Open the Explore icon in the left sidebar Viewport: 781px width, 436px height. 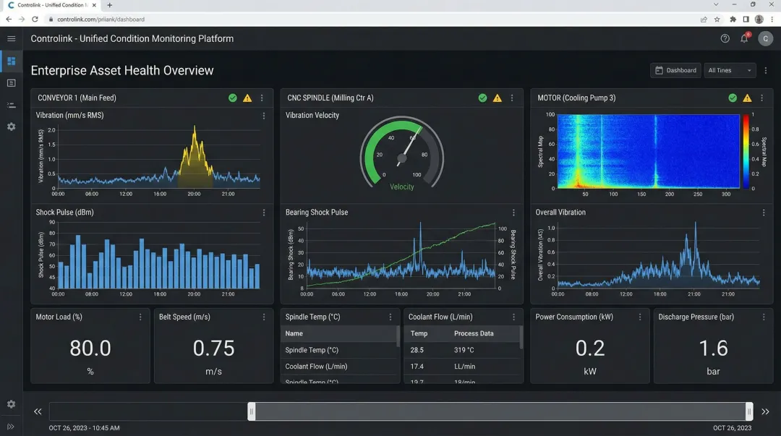coord(10,83)
